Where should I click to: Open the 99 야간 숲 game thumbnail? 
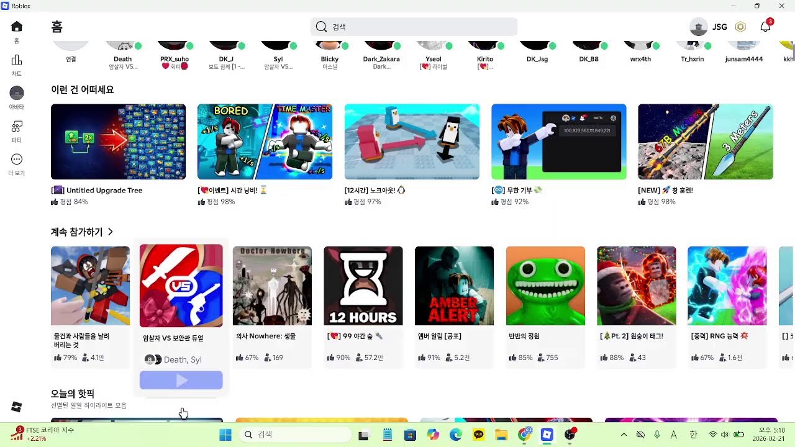coord(363,286)
